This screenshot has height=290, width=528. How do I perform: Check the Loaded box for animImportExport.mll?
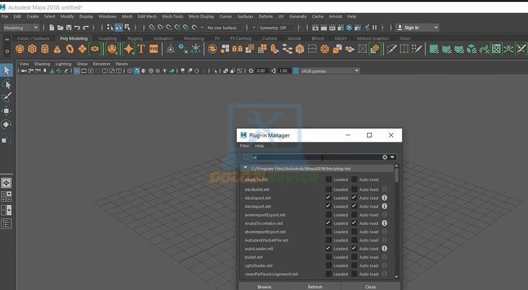coord(328,215)
